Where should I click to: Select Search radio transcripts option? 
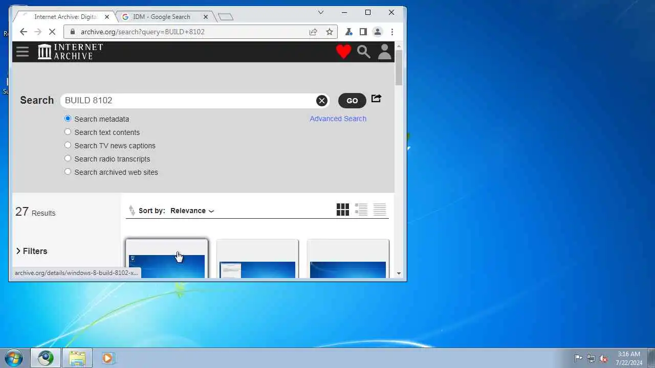tap(68, 158)
